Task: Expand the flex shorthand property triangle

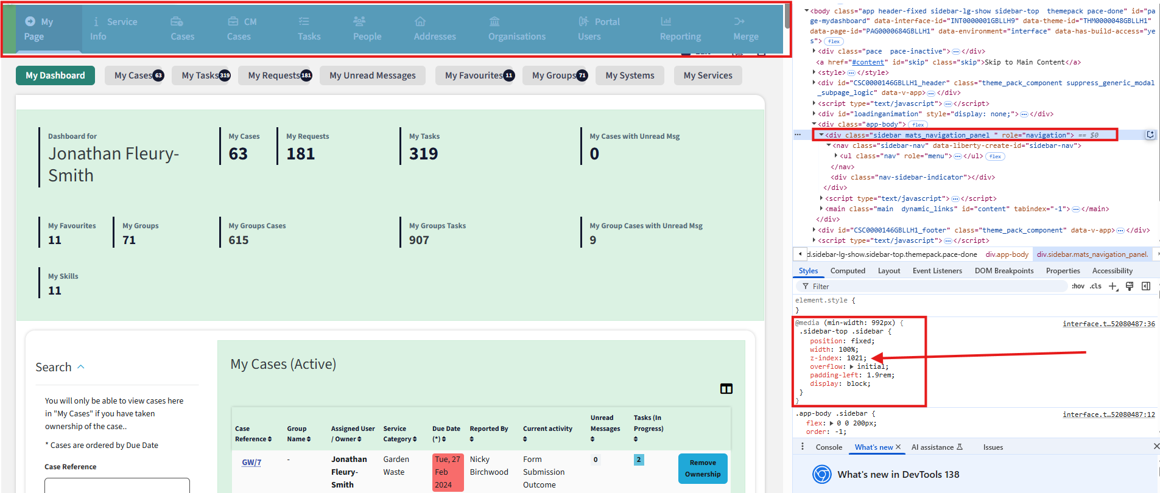Action: (831, 423)
